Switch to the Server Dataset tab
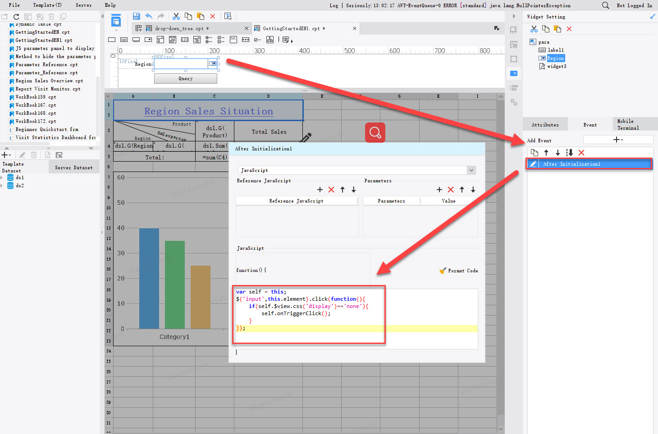This screenshot has height=434, width=658. click(74, 167)
